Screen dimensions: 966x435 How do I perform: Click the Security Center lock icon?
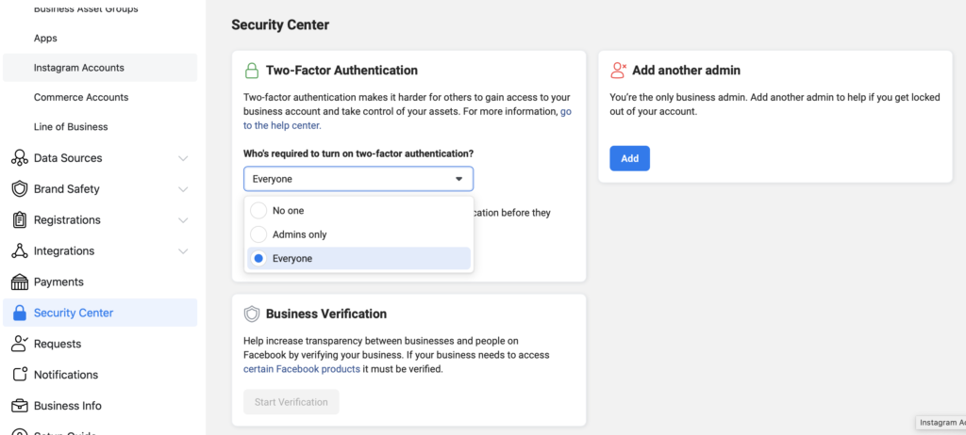[x=19, y=314]
